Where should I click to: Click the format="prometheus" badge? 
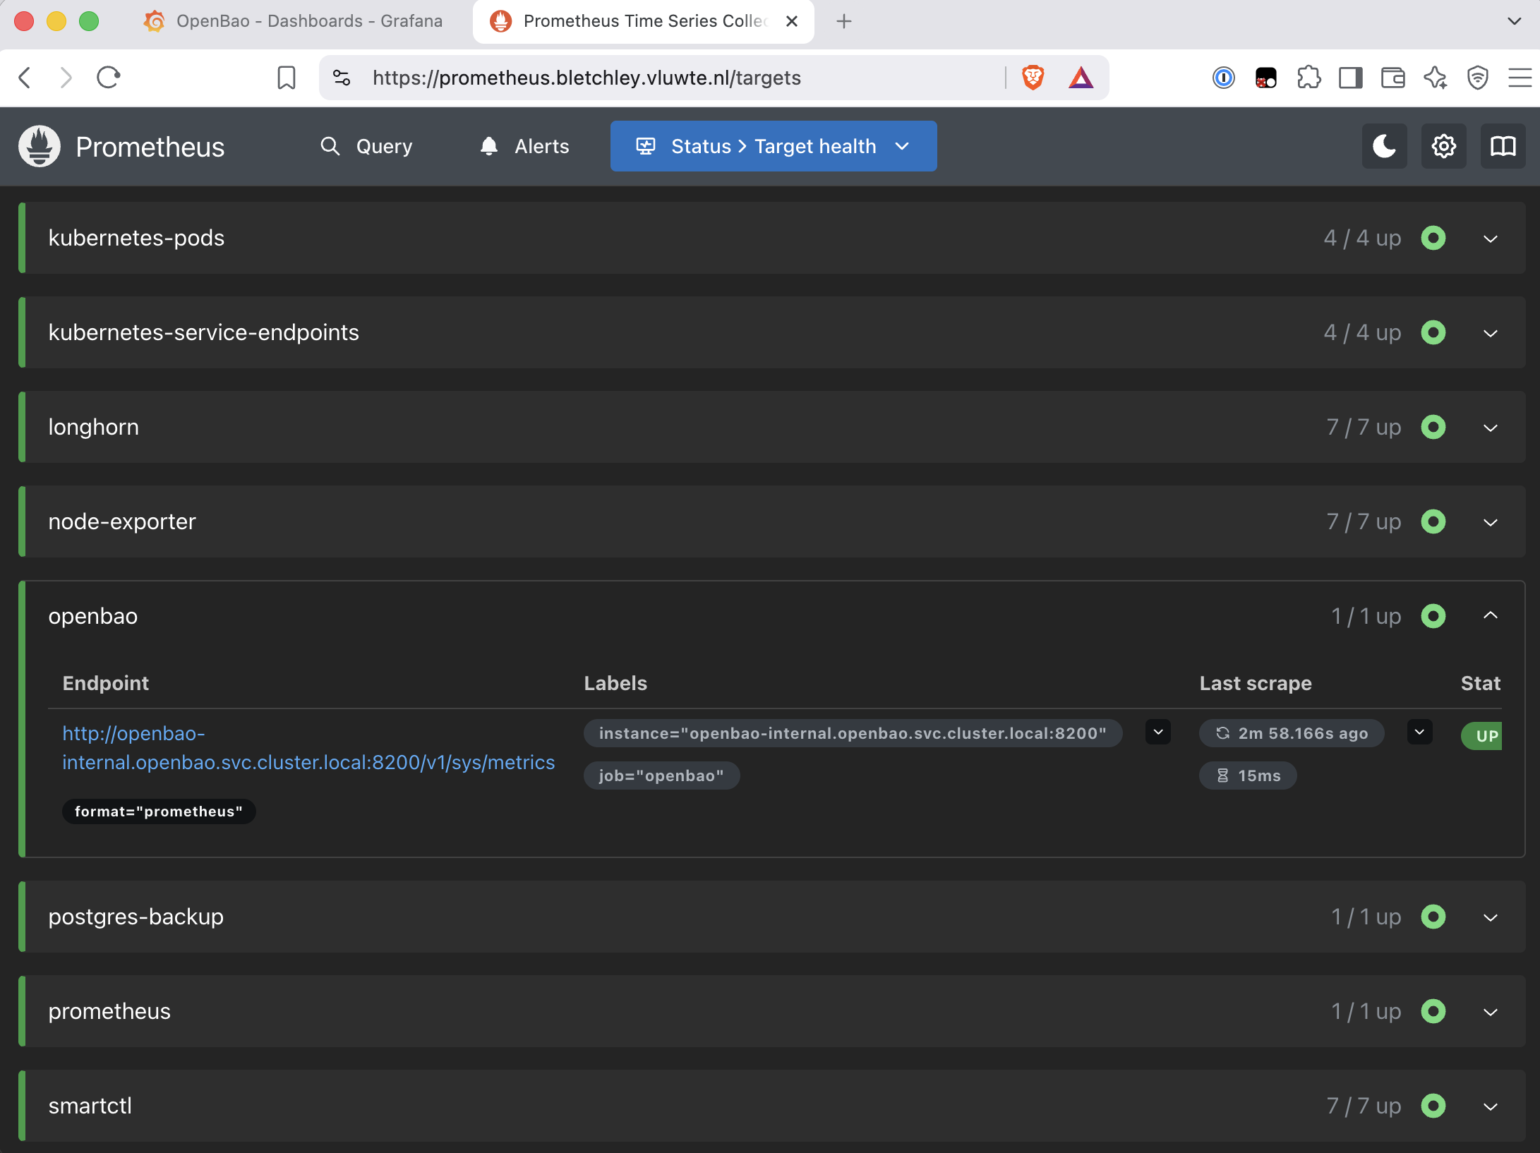coord(159,811)
